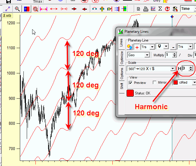Click the Sigma summation toolbar icon
The image size is (196, 166).
click(160, 9)
